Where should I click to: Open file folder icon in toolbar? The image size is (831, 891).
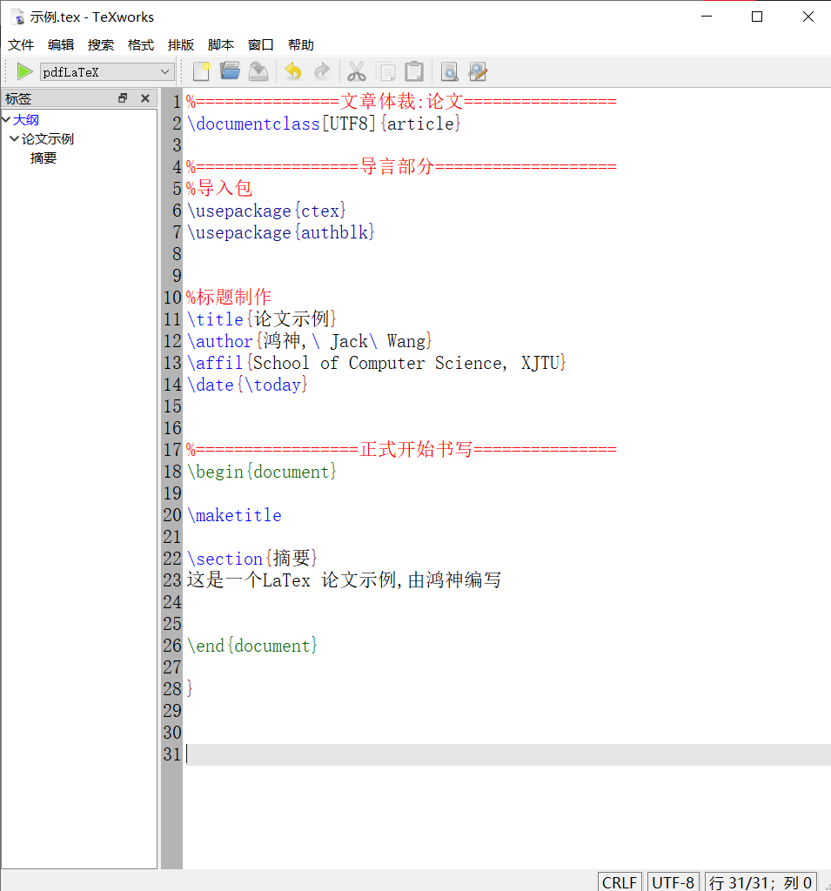click(x=231, y=71)
